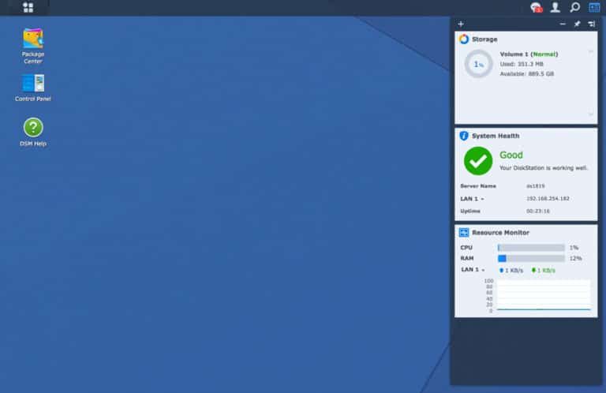Click 'Your DiskStation is working well' message
The width and height of the screenshot is (606, 393).
[x=544, y=168]
